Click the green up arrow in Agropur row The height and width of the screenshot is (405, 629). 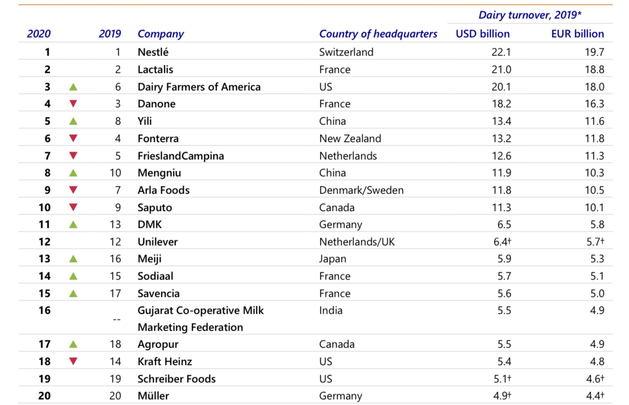[x=73, y=344]
